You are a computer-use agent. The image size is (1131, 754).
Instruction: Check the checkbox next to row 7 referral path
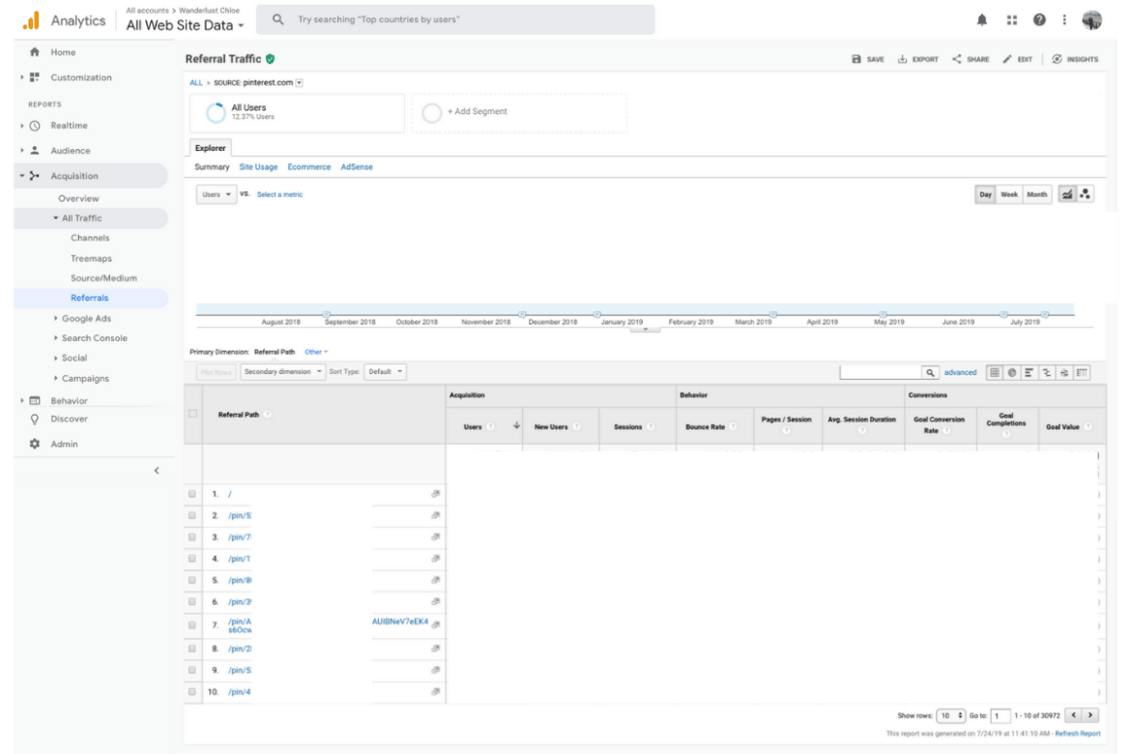pyautogui.click(x=190, y=624)
